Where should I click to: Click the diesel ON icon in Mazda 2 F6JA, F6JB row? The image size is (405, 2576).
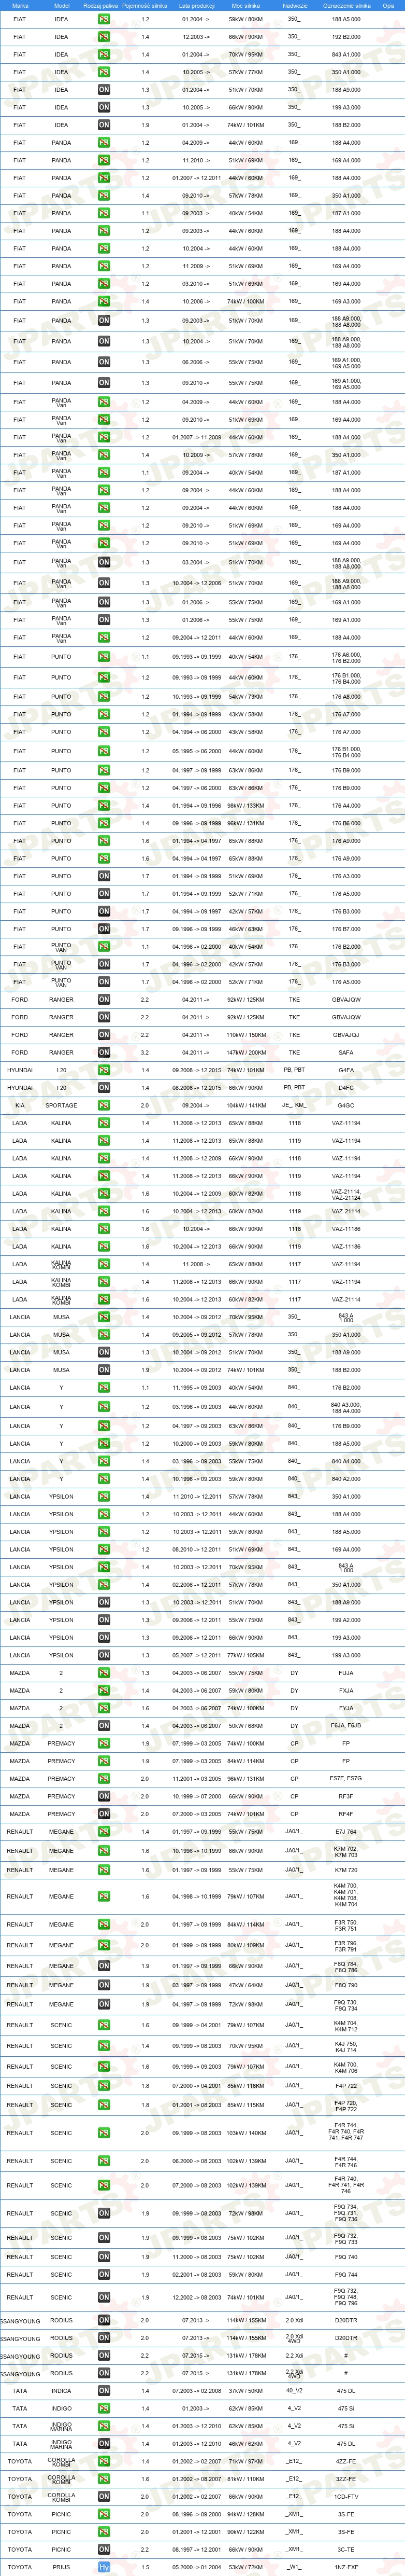click(104, 1725)
